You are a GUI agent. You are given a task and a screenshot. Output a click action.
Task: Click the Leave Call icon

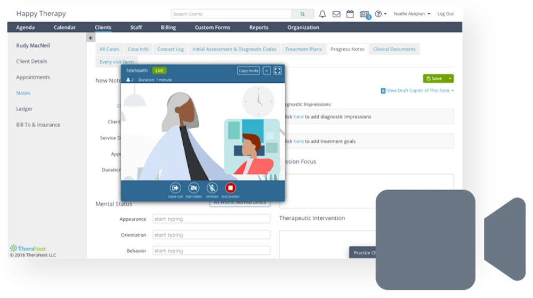tap(175, 188)
